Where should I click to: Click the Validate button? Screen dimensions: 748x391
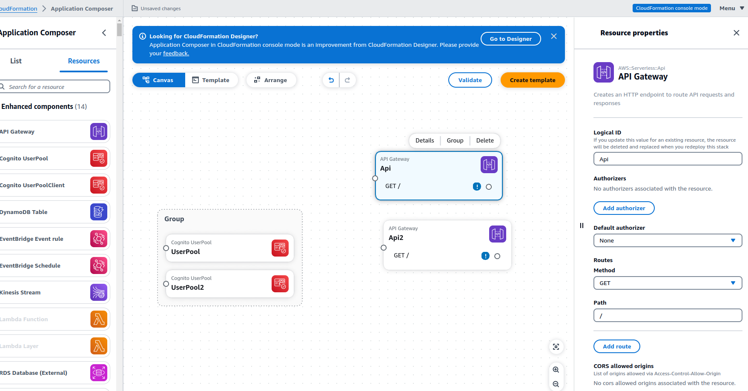470,80
